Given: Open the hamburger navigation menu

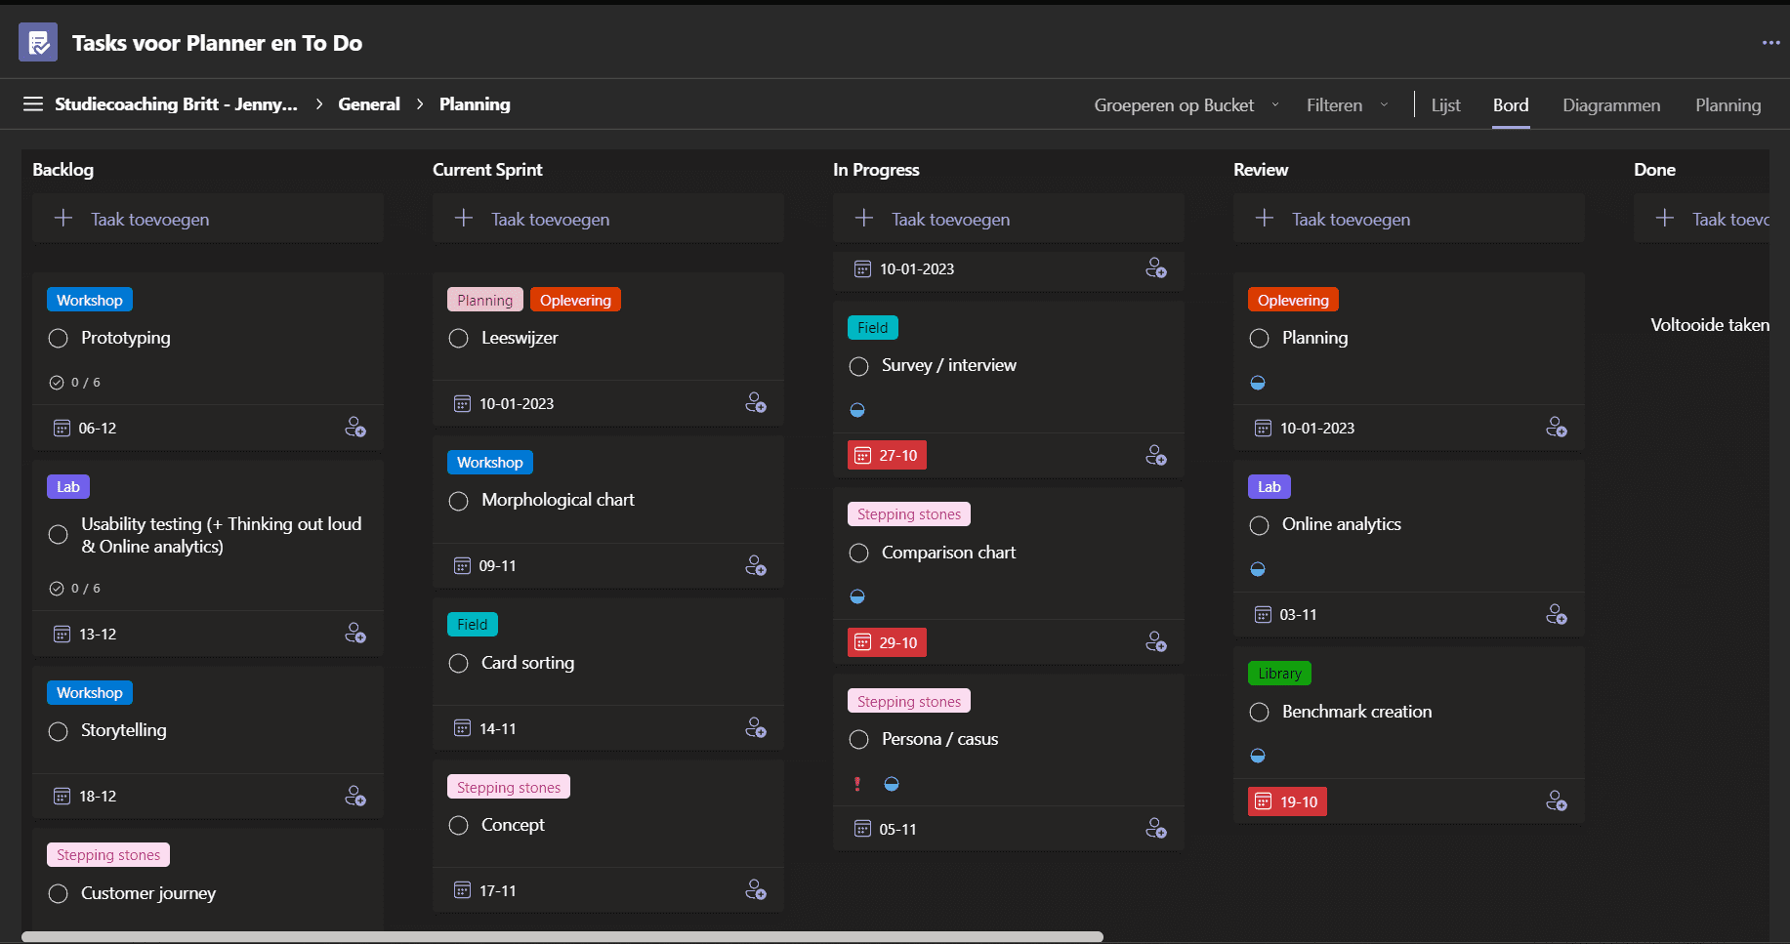Looking at the screenshot, I should pos(32,103).
